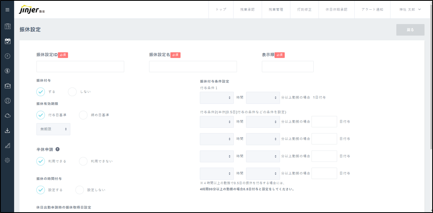Viewport: 433px width, 213px height.
Task: Choose 締め日基準 radio option
Action: pyautogui.click(x=83, y=115)
